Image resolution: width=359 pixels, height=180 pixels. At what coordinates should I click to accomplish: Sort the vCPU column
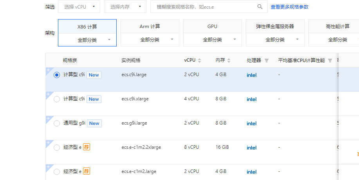[x=199, y=61]
